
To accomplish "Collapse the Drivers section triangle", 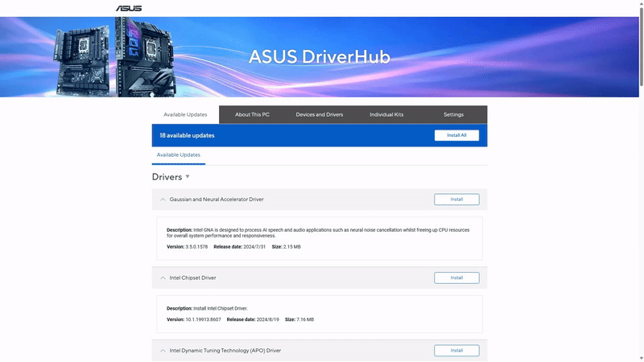I will [x=188, y=177].
